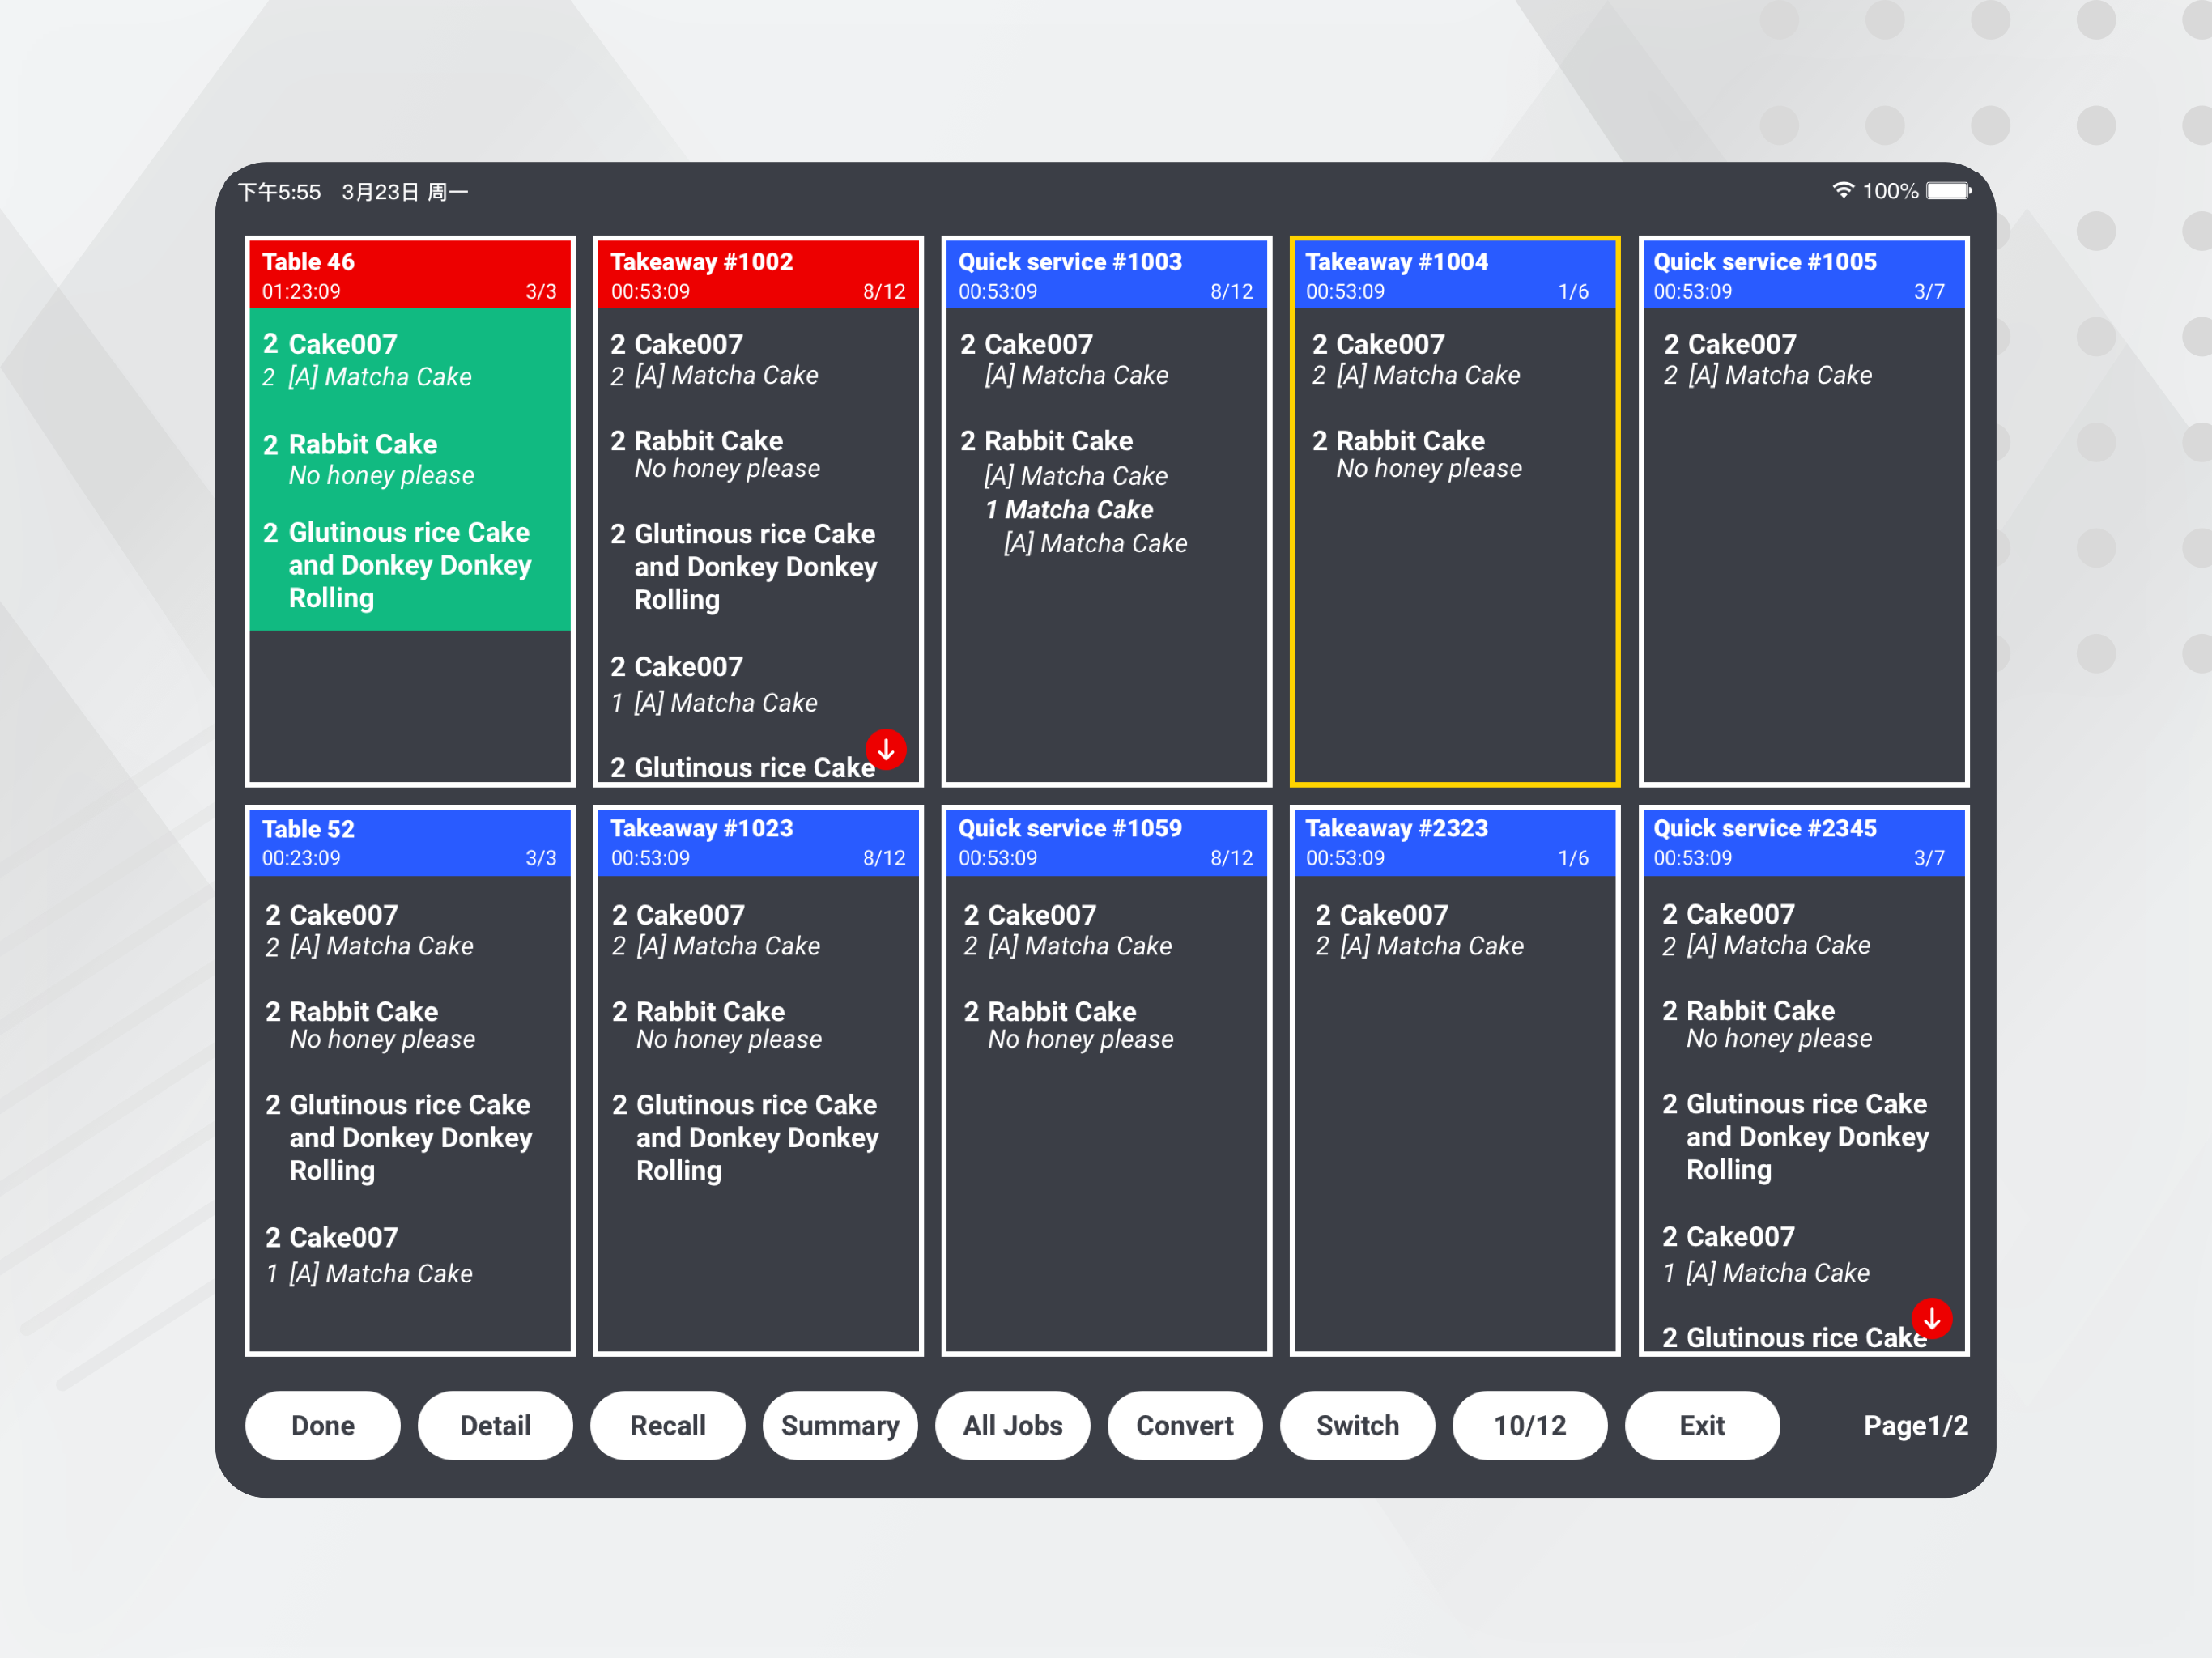Tap the battery indicator icon

(x=1948, y=190)
